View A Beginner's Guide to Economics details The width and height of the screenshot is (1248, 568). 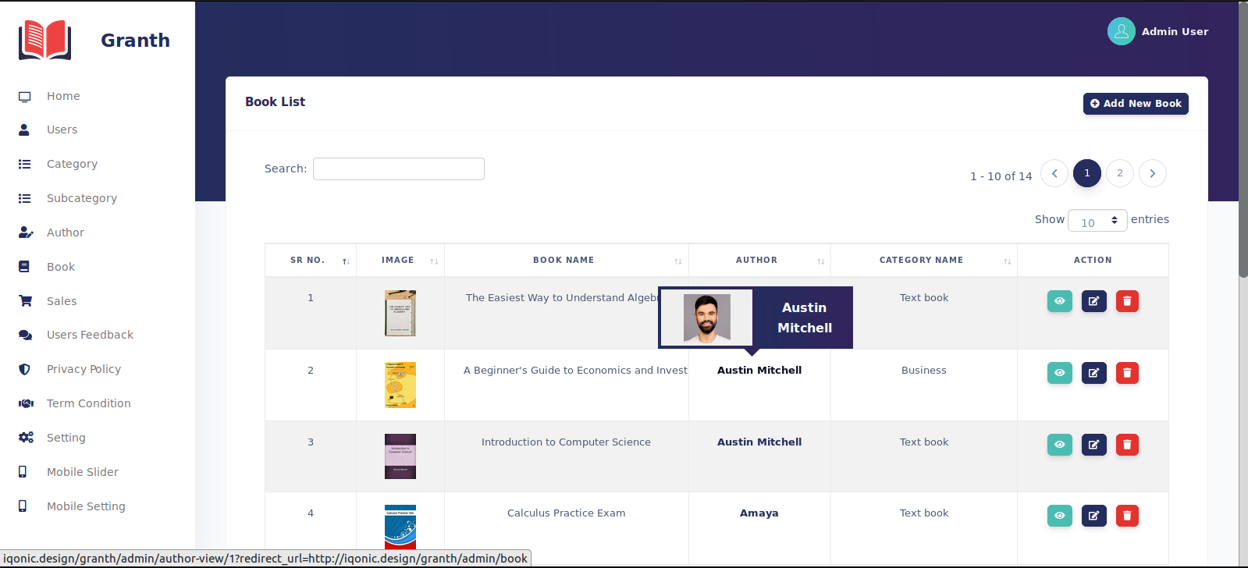click(1059, 373)
